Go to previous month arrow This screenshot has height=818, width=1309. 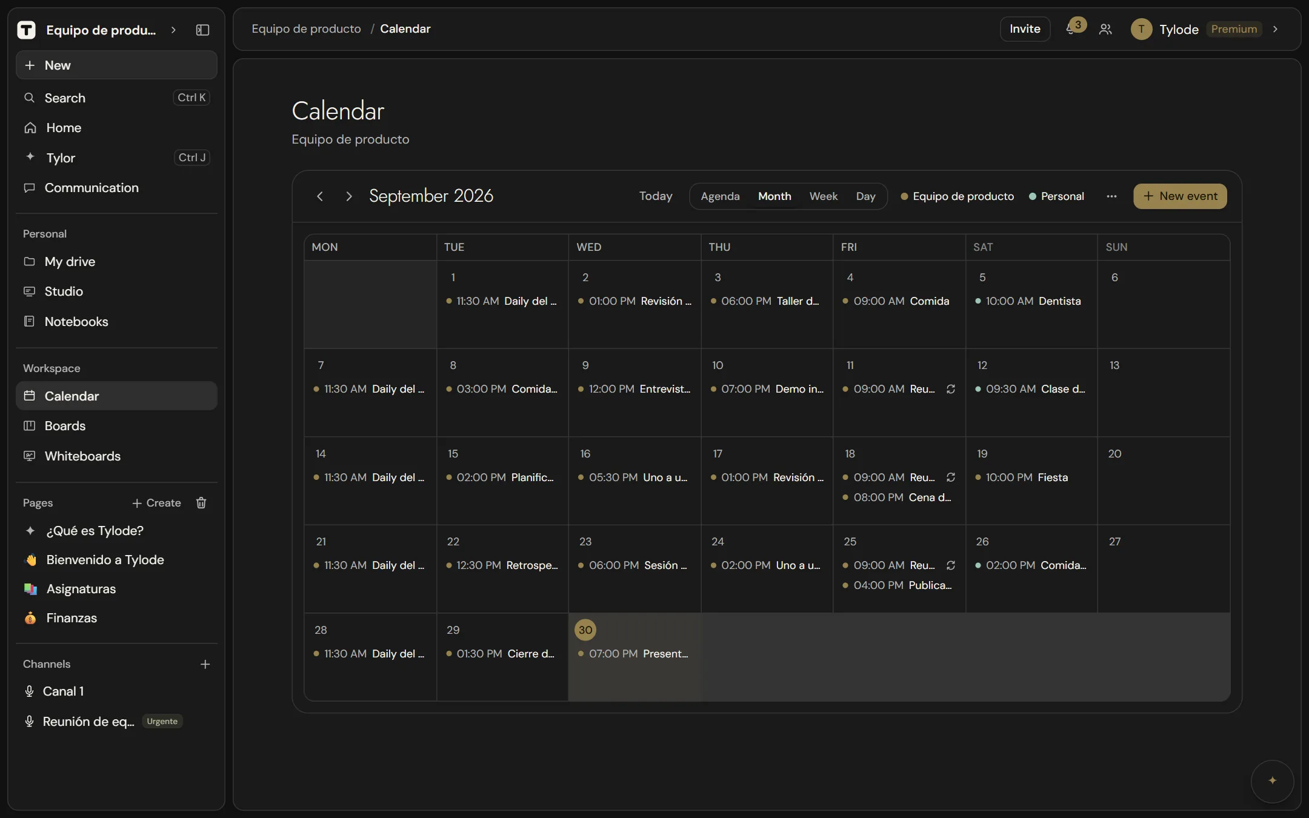tap(320, 196)
